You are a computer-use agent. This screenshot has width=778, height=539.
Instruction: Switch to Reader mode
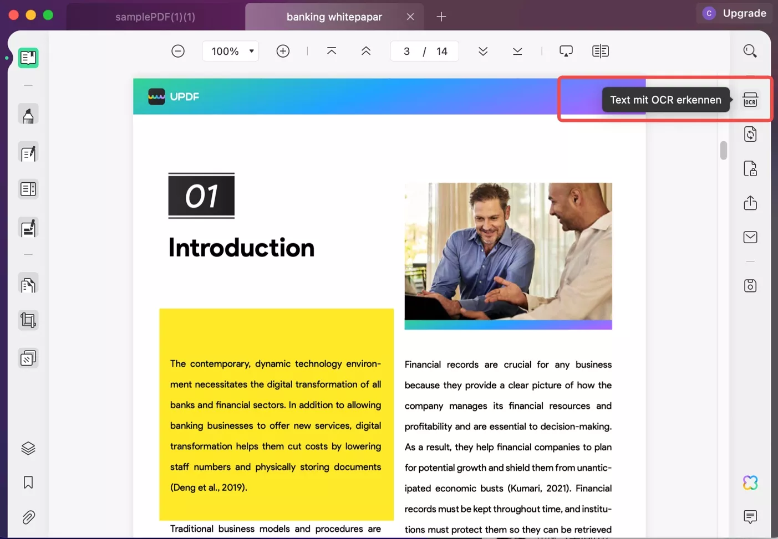pos(28,58)
